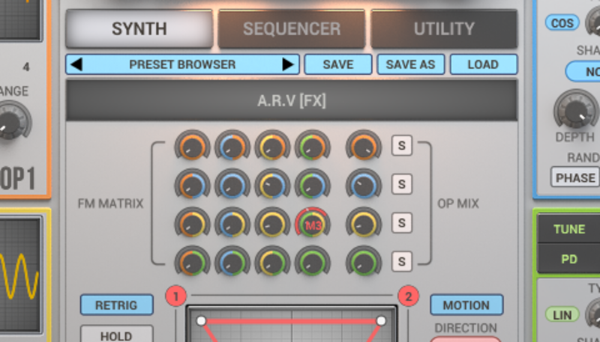Screen dimensions: 600x342
Task: Toggle the RETRIG button
Action: (116, 305)
